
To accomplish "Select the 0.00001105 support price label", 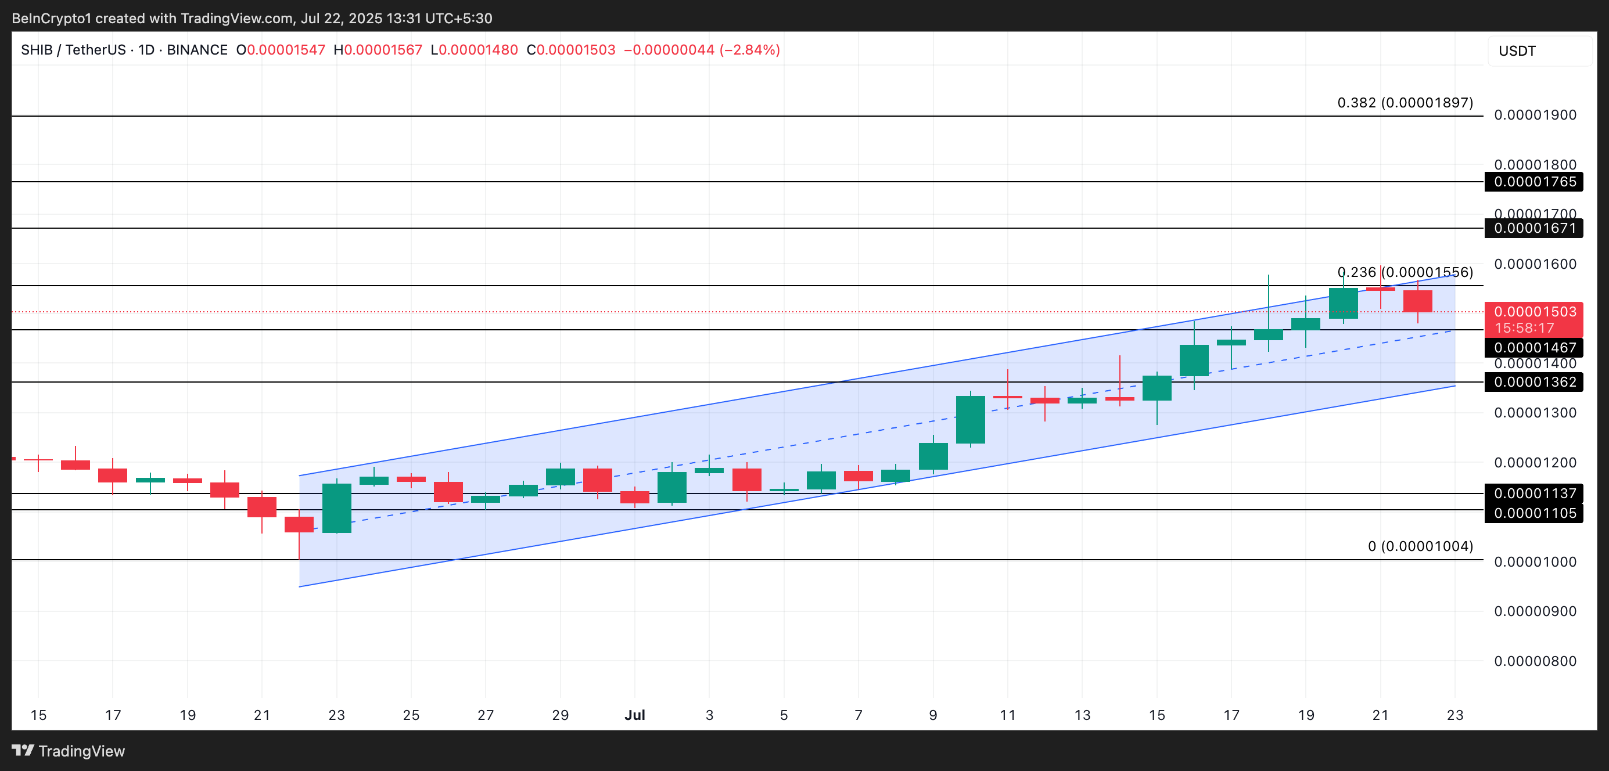I will pyautogui.click(x=1533, y=513).
